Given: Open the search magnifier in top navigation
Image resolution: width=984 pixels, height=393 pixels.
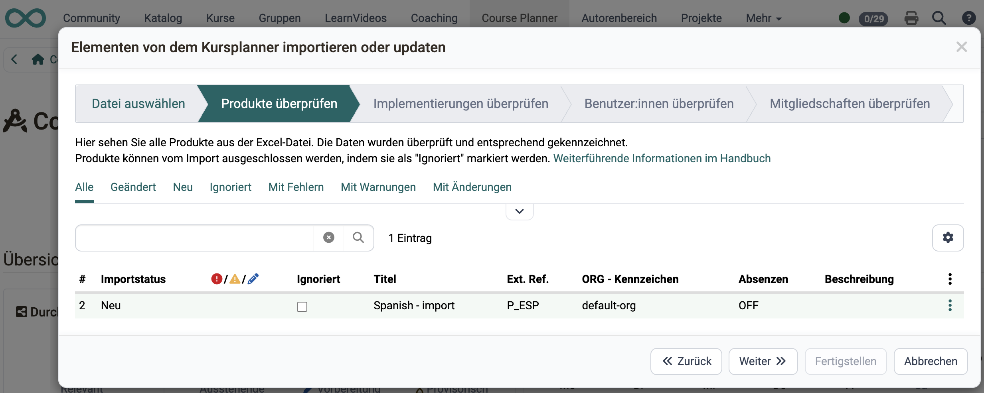Looking at the screenshot, I should pyautogui.click(x=939, y=18).
